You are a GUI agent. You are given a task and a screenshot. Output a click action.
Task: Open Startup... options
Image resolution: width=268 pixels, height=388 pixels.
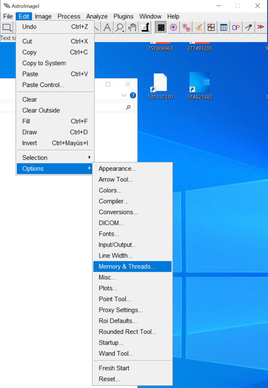pyautogui.click(x=132, y=343)
